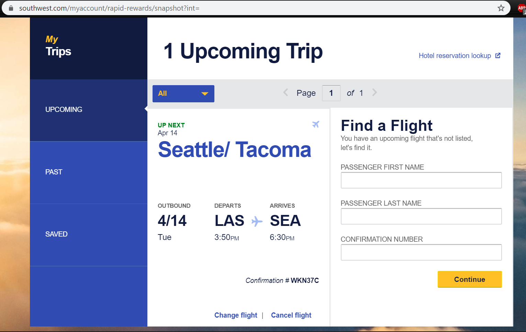Open the All trips filter dropdown
This screenshot has height=332, width=526.
coord(183,94)
